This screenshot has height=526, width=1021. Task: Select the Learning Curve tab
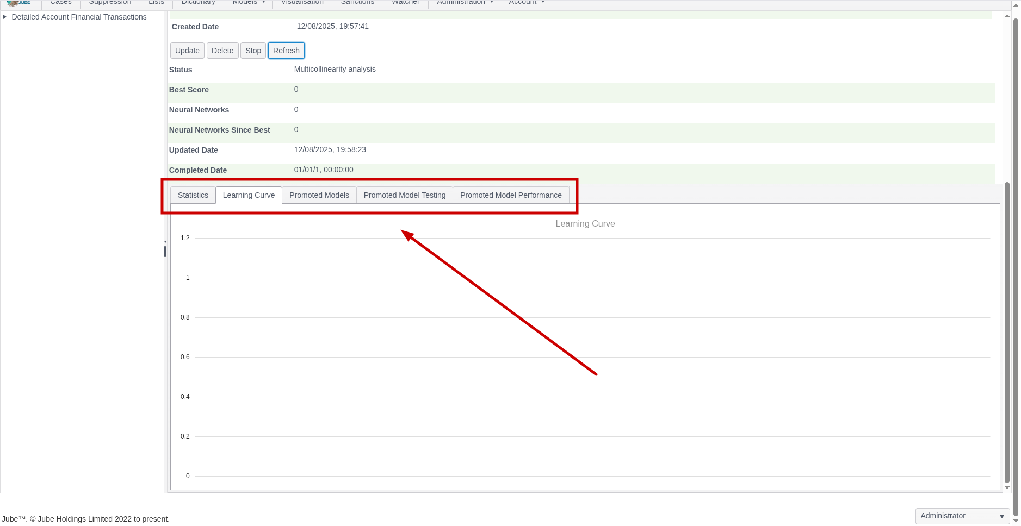[x=249, y=195]
